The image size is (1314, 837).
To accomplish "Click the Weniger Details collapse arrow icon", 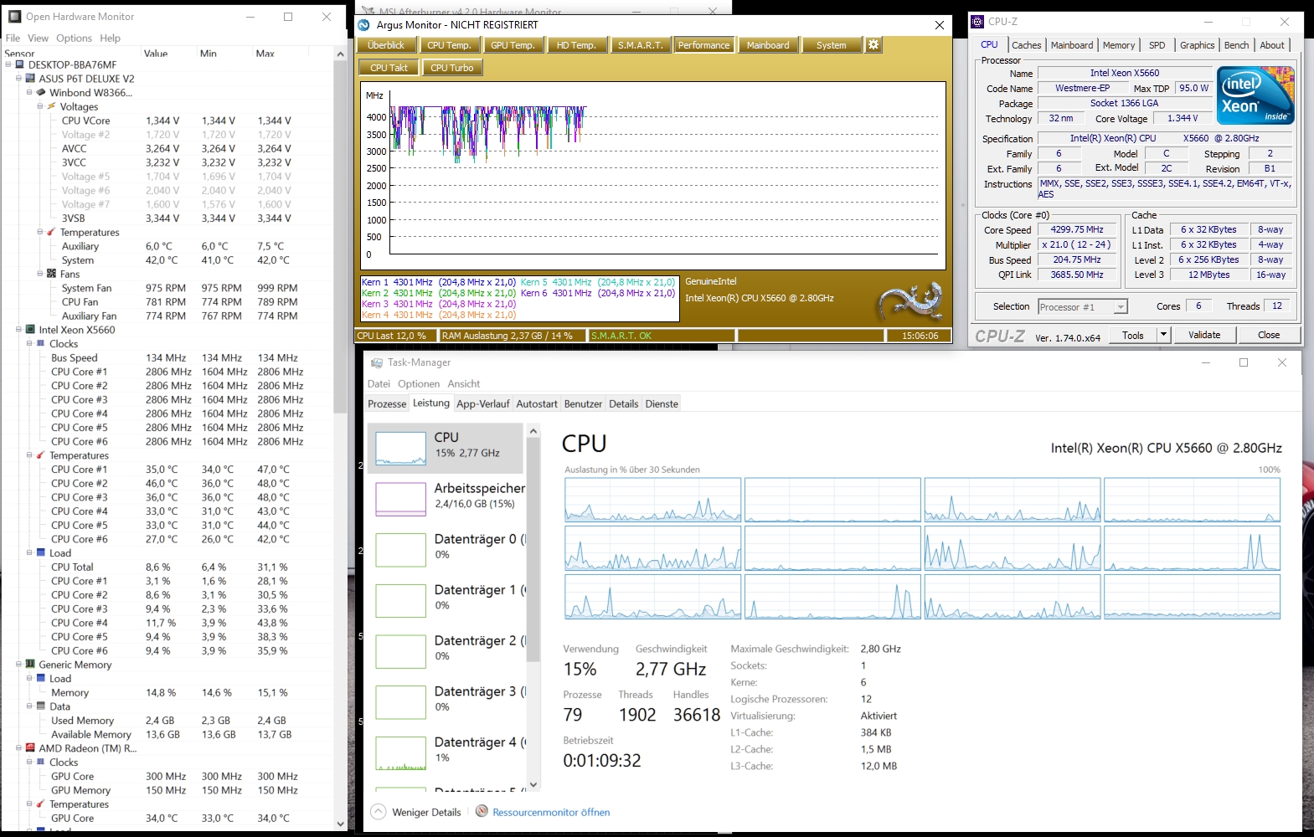I will pos(379,812).
